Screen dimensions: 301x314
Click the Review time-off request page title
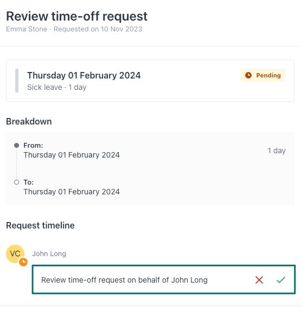pos(77,16)
